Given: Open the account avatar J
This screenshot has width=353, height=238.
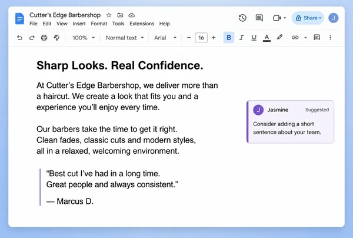Looking at the screenshot, I should 334,18.
